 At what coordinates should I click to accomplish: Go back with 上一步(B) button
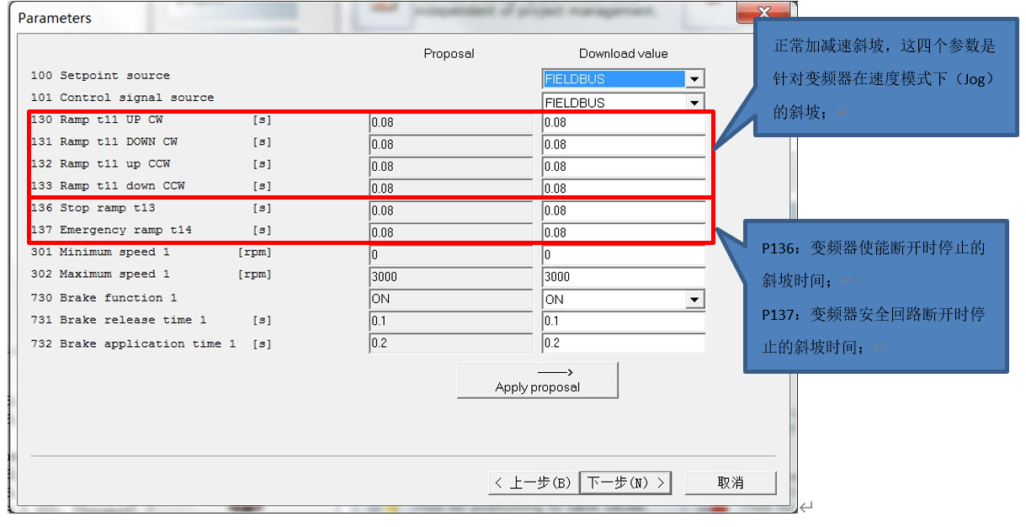click(x=534, y=482)
